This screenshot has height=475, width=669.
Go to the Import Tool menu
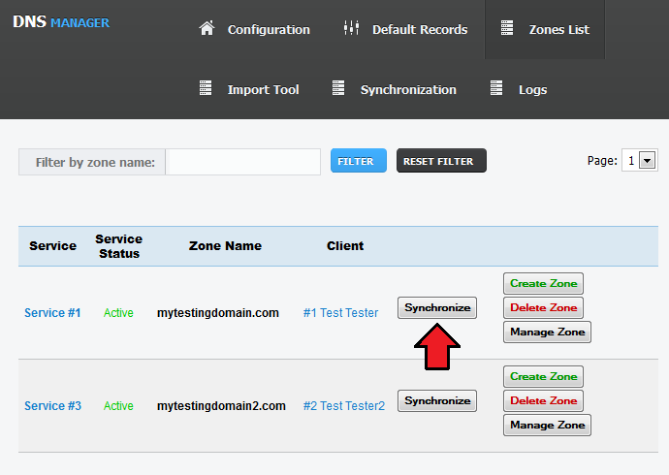click(x=263, y=89)
